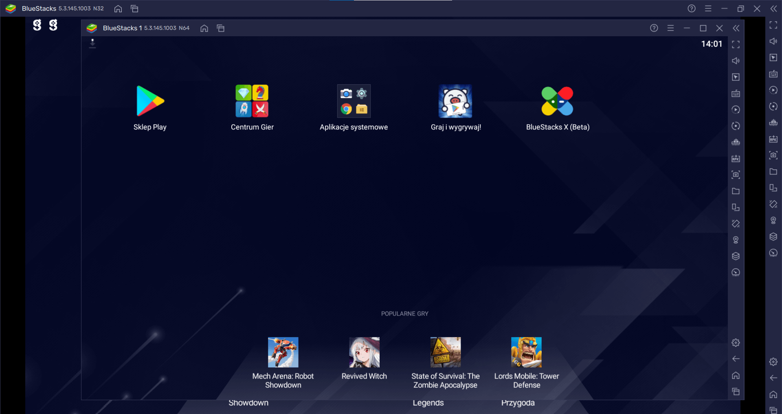The width and height of the screenshot is (782, 414).
Task: Open keyboard game controls in outer BlueStacks sidebar
Action: pos(773,74)
